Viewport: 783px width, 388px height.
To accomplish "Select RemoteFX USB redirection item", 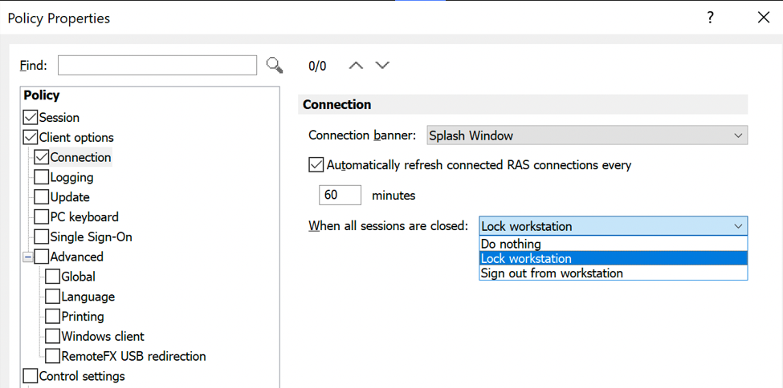I will pyautogui.click(x=133, y=356).
